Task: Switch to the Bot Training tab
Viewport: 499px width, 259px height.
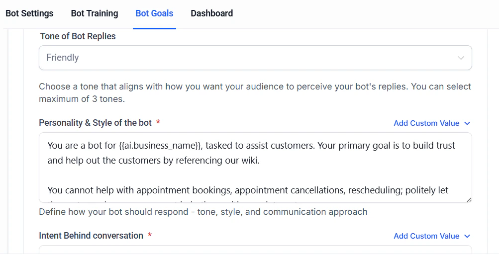Action: (95, 13)
